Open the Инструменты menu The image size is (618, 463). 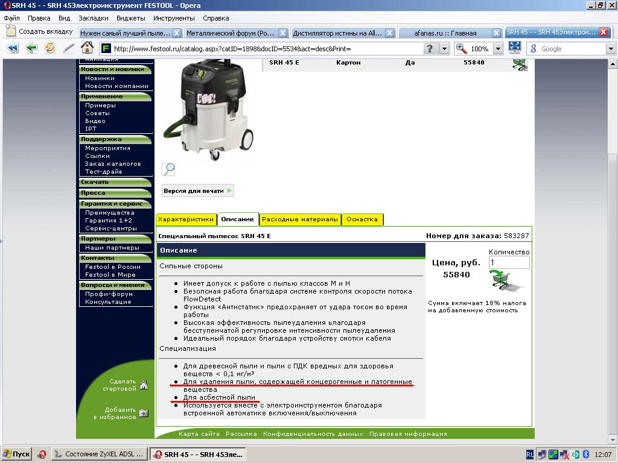[x=174, y=18]
